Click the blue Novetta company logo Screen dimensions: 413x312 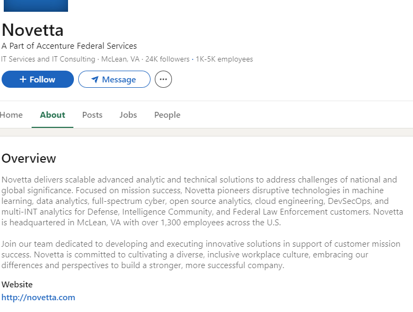click(36, 5)
